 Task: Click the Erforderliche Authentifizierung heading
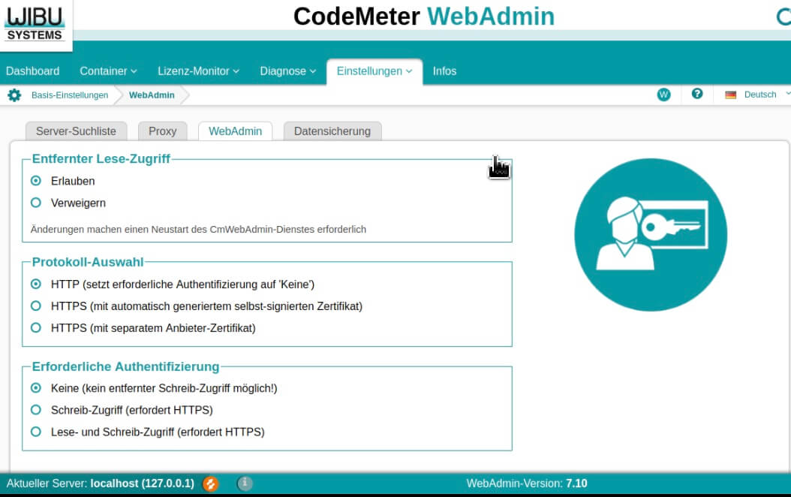(125, 366)
